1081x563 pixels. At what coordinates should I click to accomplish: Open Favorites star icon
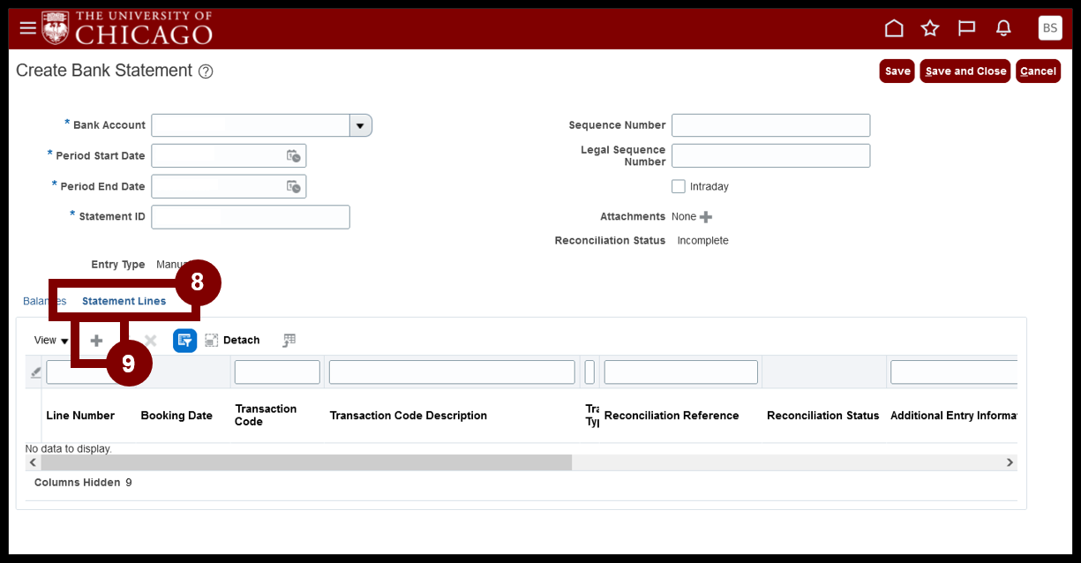[930, 28]
